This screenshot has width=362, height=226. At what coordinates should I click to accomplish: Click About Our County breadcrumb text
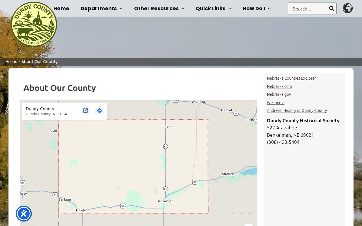pos(40,62)
